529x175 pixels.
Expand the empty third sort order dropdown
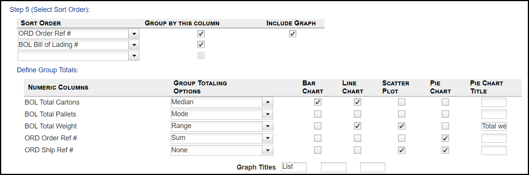click(134, 56)
